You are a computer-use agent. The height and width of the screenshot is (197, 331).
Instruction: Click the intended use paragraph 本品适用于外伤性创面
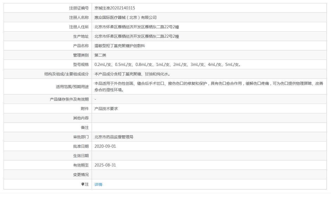click(x=209, y=87)
